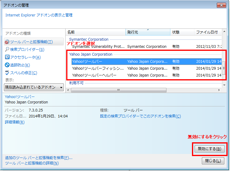Click the 利用不可 group header
This screenshot has width=230, height=171.
click(x=76, y=83)
